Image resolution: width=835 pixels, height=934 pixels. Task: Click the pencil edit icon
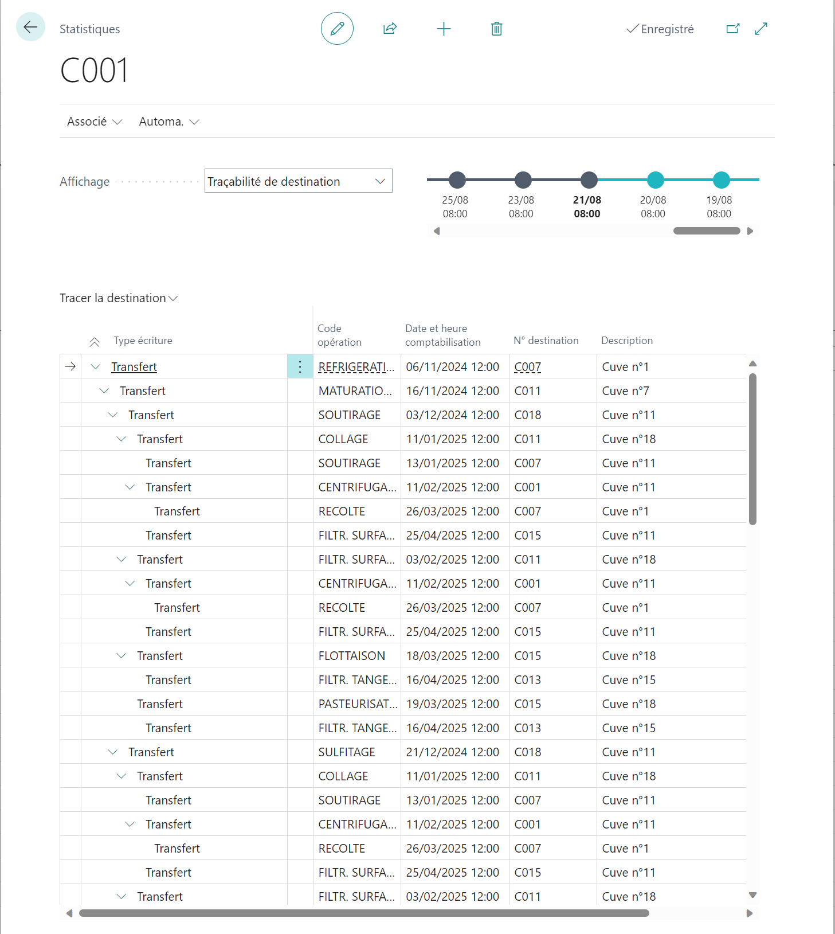pos(337,29)
